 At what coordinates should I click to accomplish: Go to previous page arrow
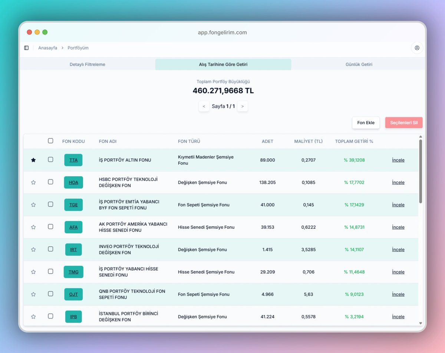click(204, 106)
